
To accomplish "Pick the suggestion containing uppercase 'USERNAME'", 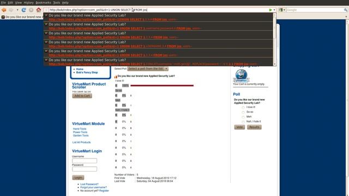I will coord(158,44).
